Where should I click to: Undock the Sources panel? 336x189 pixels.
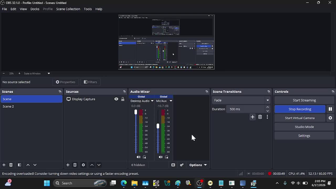coord(124,92)
